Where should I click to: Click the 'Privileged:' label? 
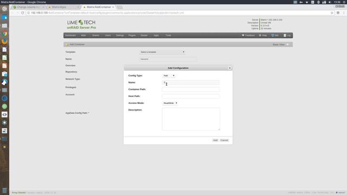coord(71,87)
